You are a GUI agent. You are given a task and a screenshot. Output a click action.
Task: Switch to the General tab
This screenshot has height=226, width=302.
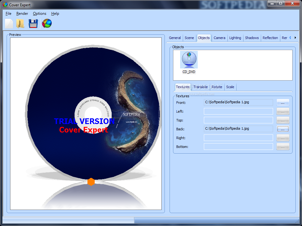(x=175, y=38)
